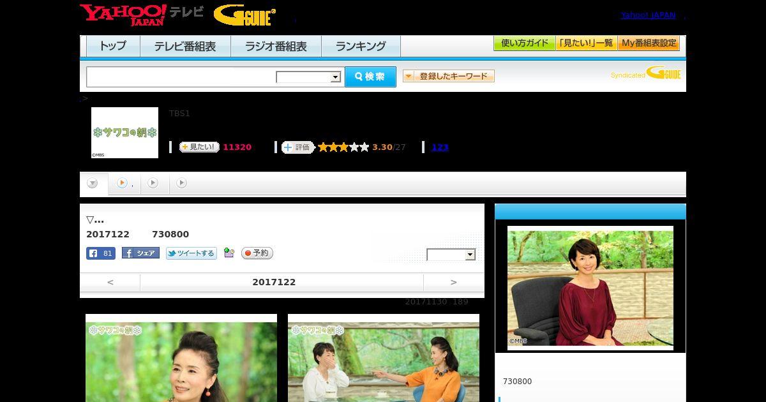Go to next date with > arrow
766x402 pixels.
coord(454,282)
